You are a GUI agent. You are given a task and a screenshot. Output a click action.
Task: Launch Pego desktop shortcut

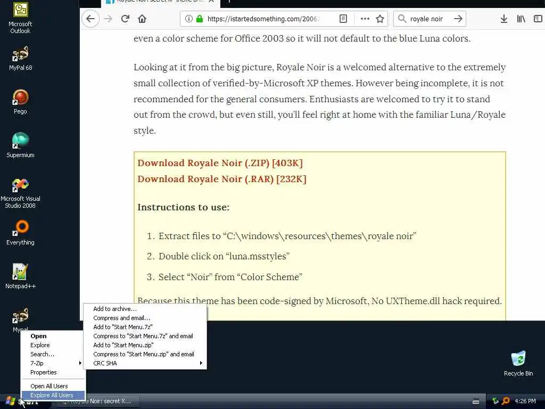[20, 102]
